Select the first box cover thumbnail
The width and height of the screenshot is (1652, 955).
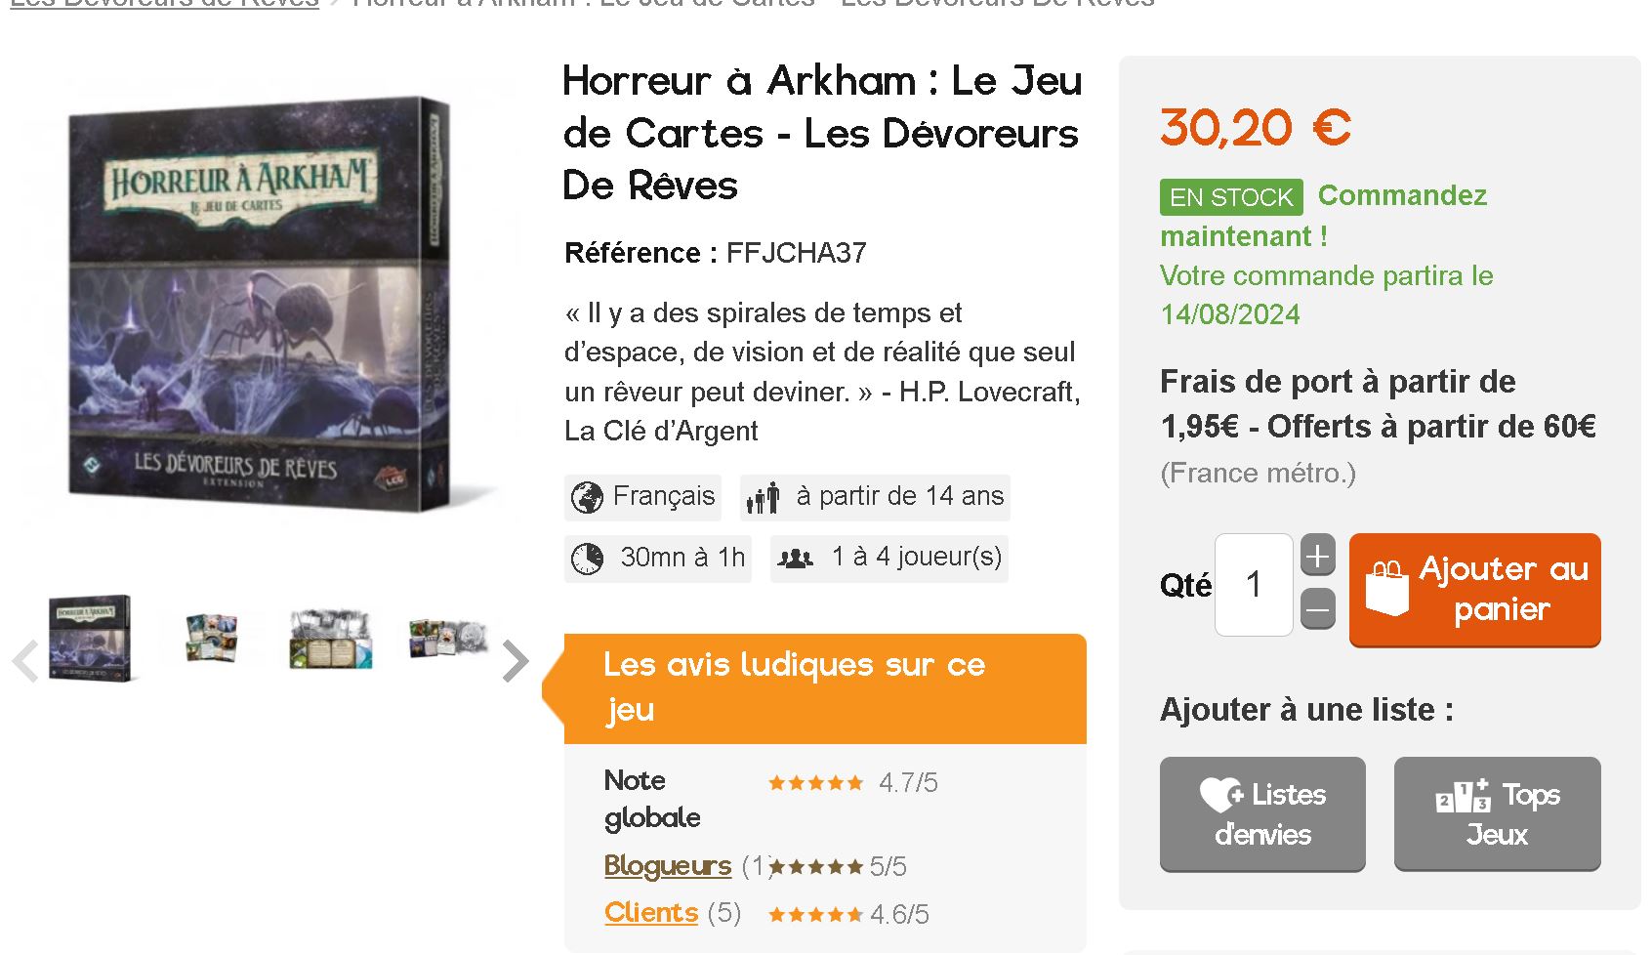pos(90,639)
